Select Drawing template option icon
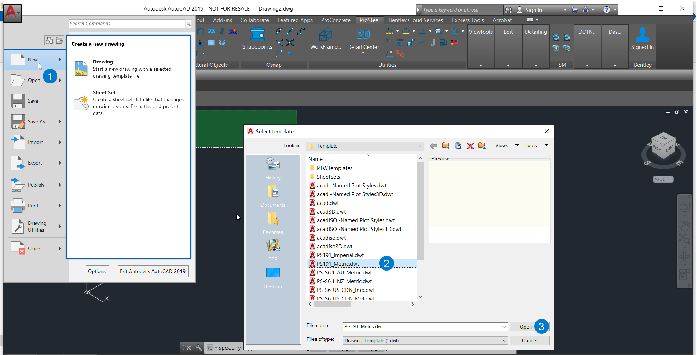The image size is (697, 355). pyautogui.click(x=81, y=69)
